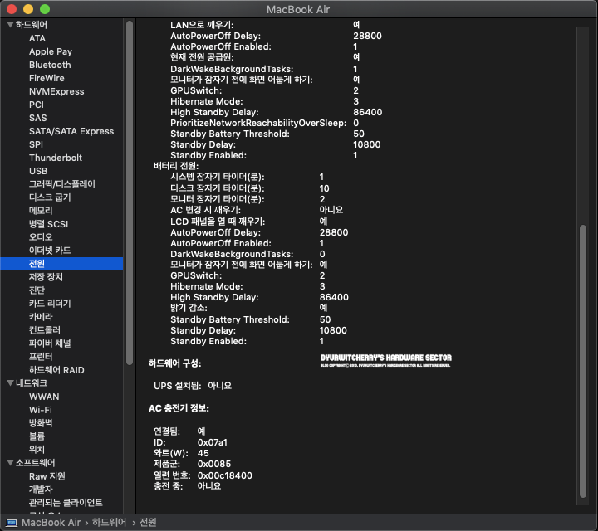
Task: Select 관리되는 클라이언트 in the sidebar
Action: coord(66,503)
